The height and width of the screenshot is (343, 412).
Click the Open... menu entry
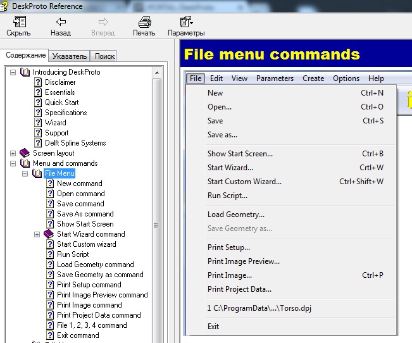click(296, 107)
